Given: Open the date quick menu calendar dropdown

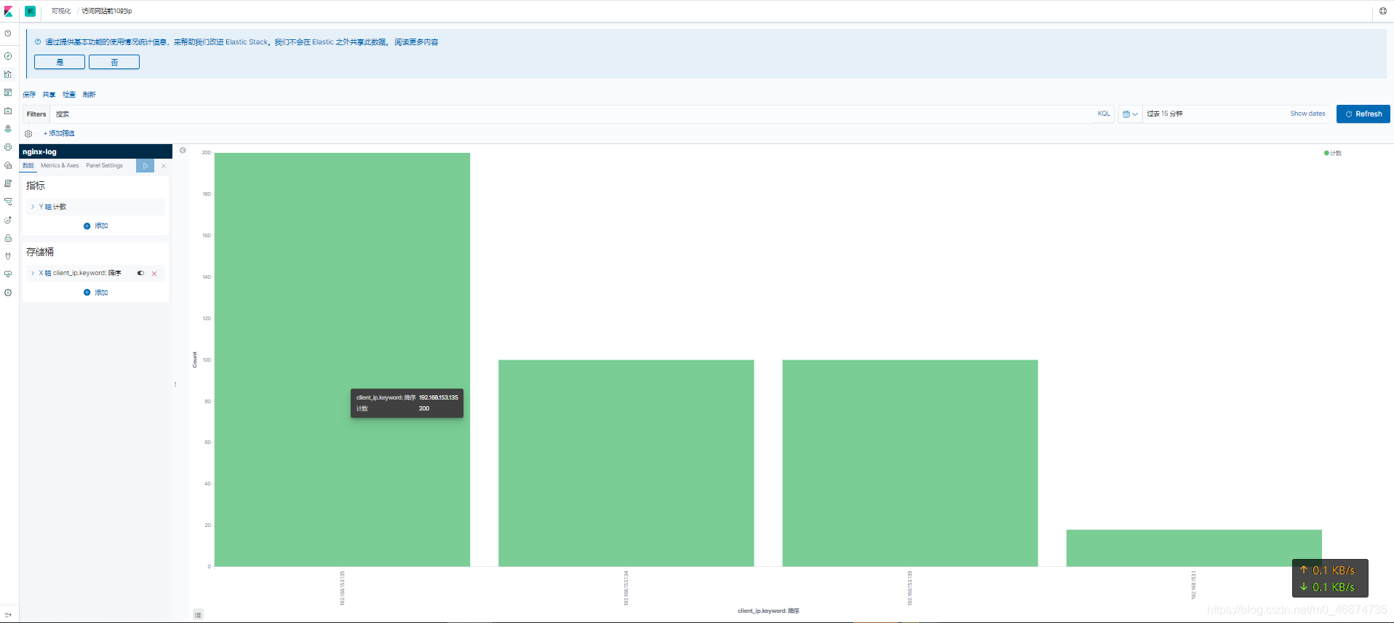Looking at the screenshot, I should pos(1130,114).
